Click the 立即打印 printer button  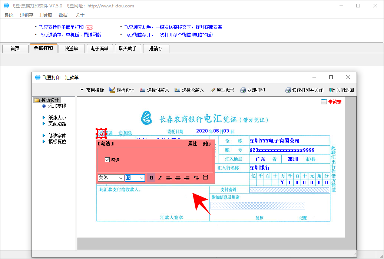click(x=252, y=90)
